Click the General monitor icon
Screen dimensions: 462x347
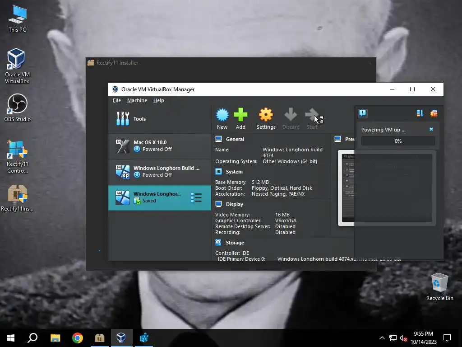coord(219,139)
